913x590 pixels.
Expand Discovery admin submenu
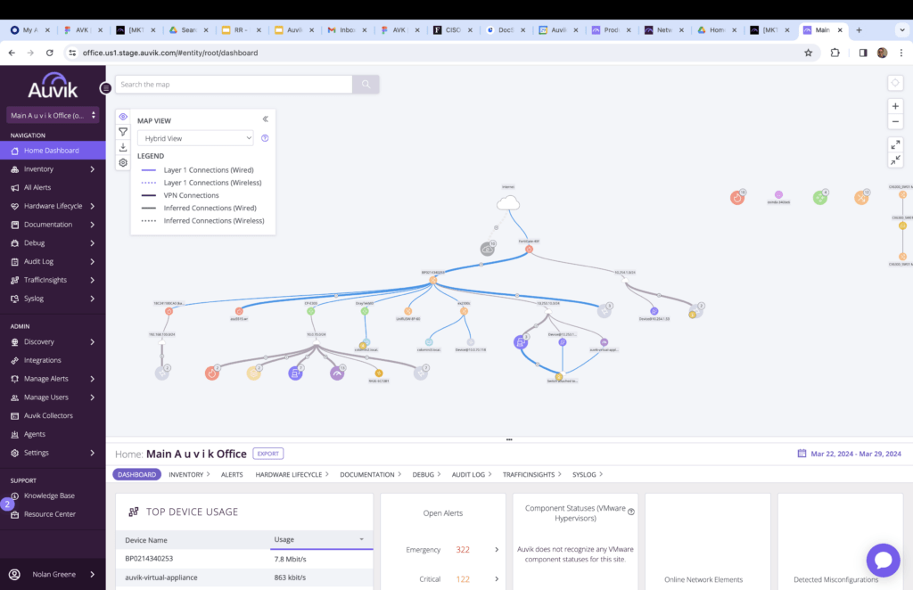(93, 342)
